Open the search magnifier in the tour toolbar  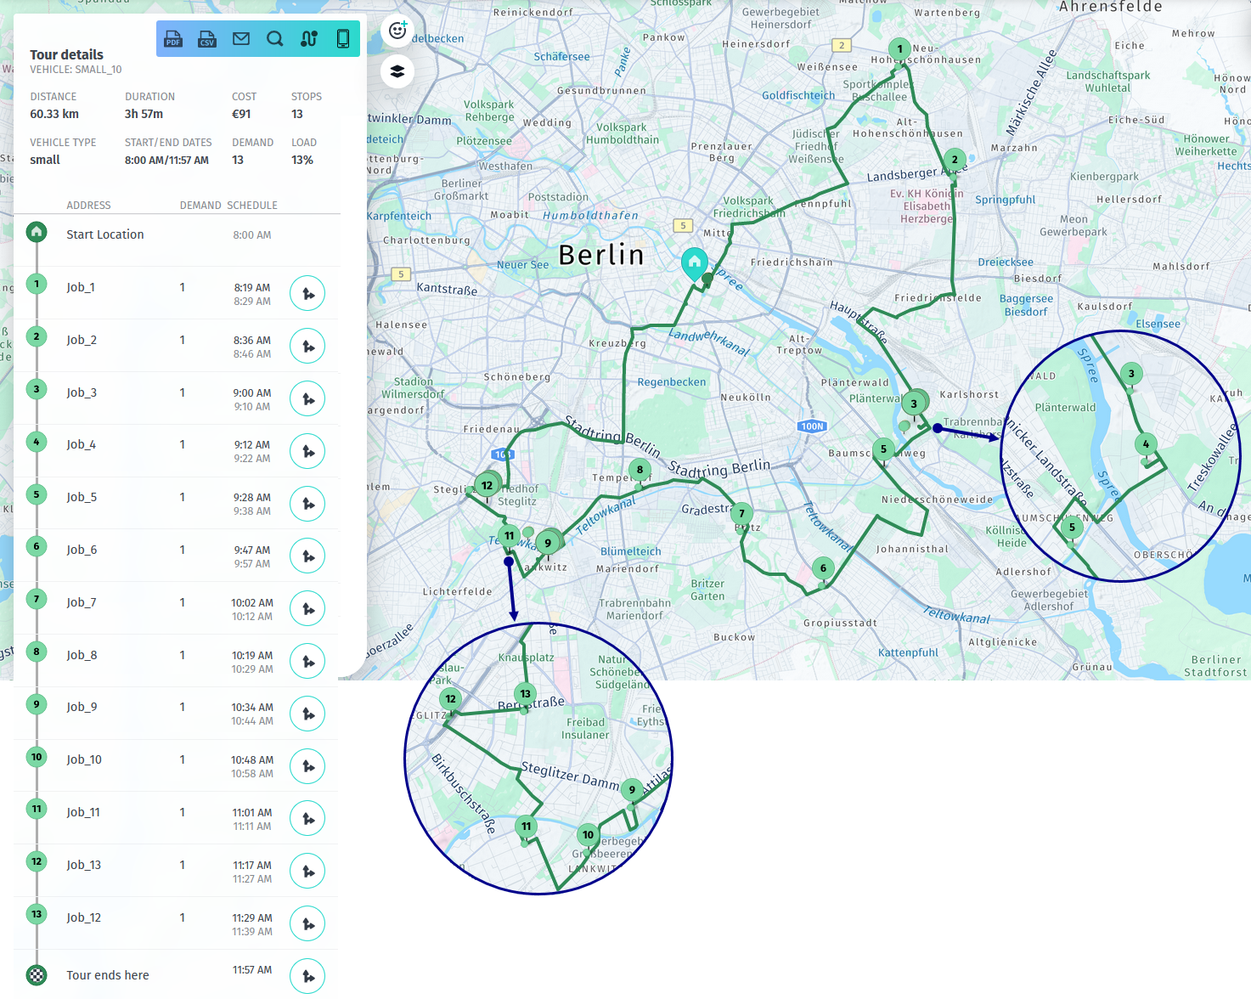[275, 39]
